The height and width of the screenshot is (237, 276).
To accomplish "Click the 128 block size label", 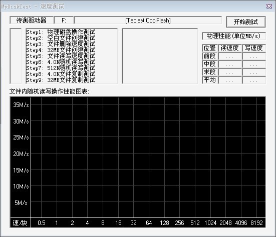I will 164,223.
